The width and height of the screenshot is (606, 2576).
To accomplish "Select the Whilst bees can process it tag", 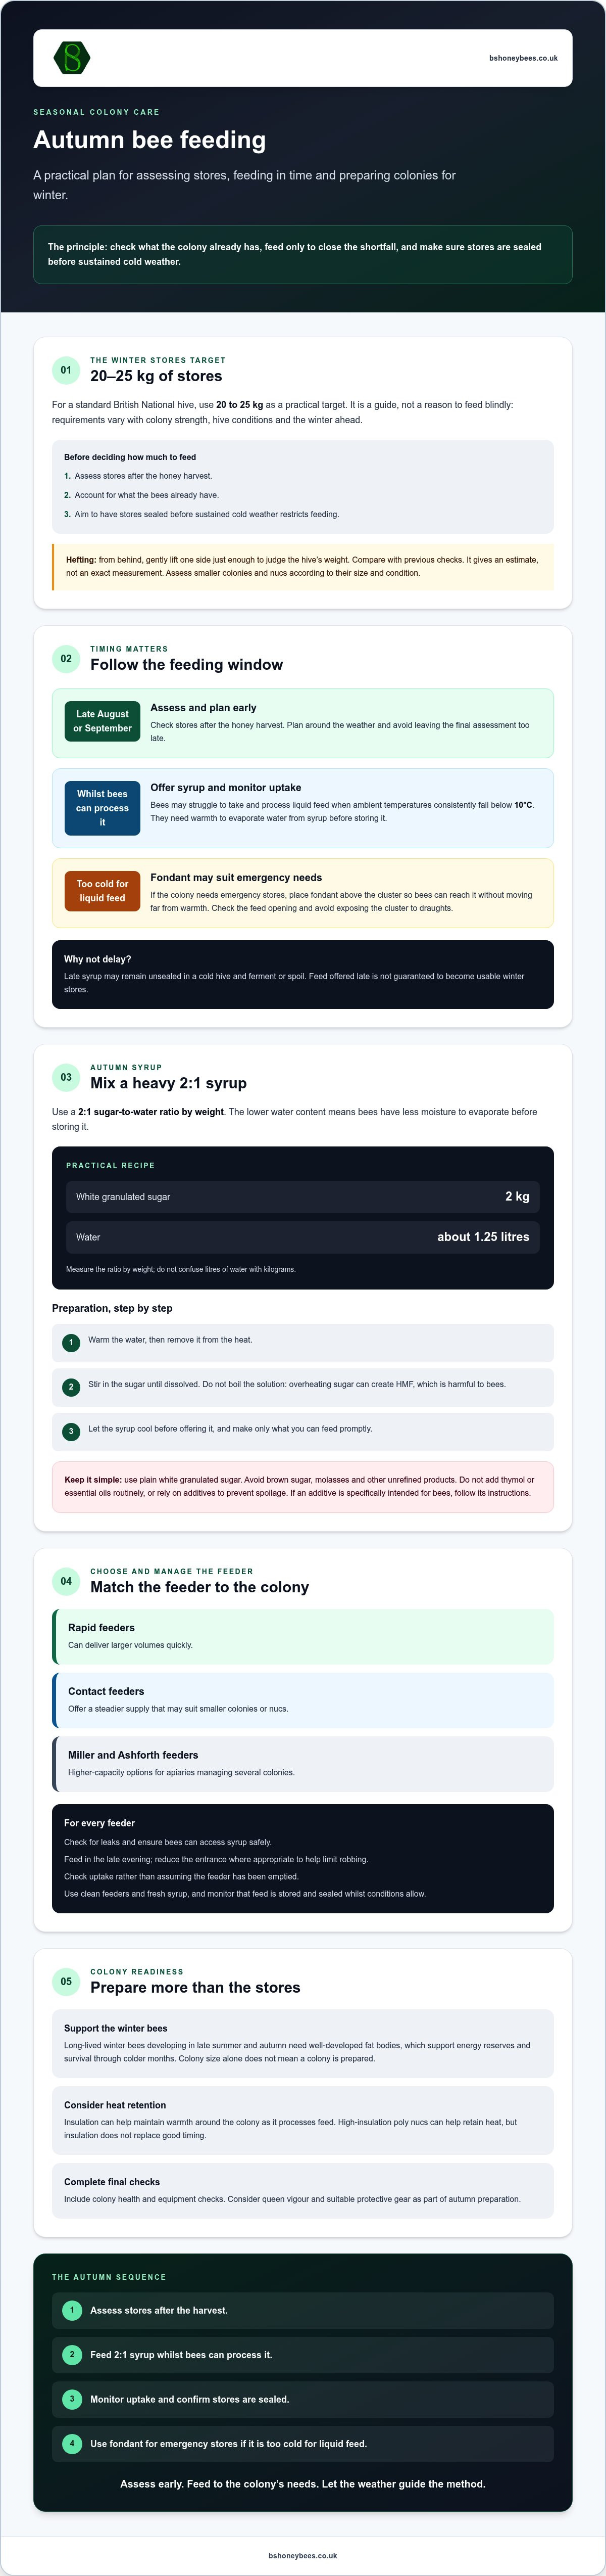I will click(102, 808).
